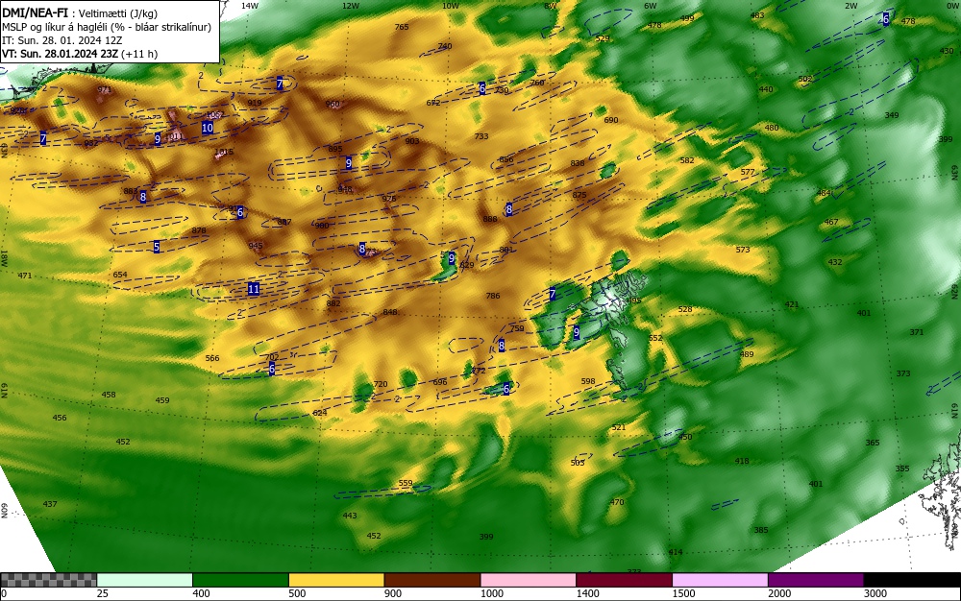Click legend scale value '25'

[x=103, y=593]
